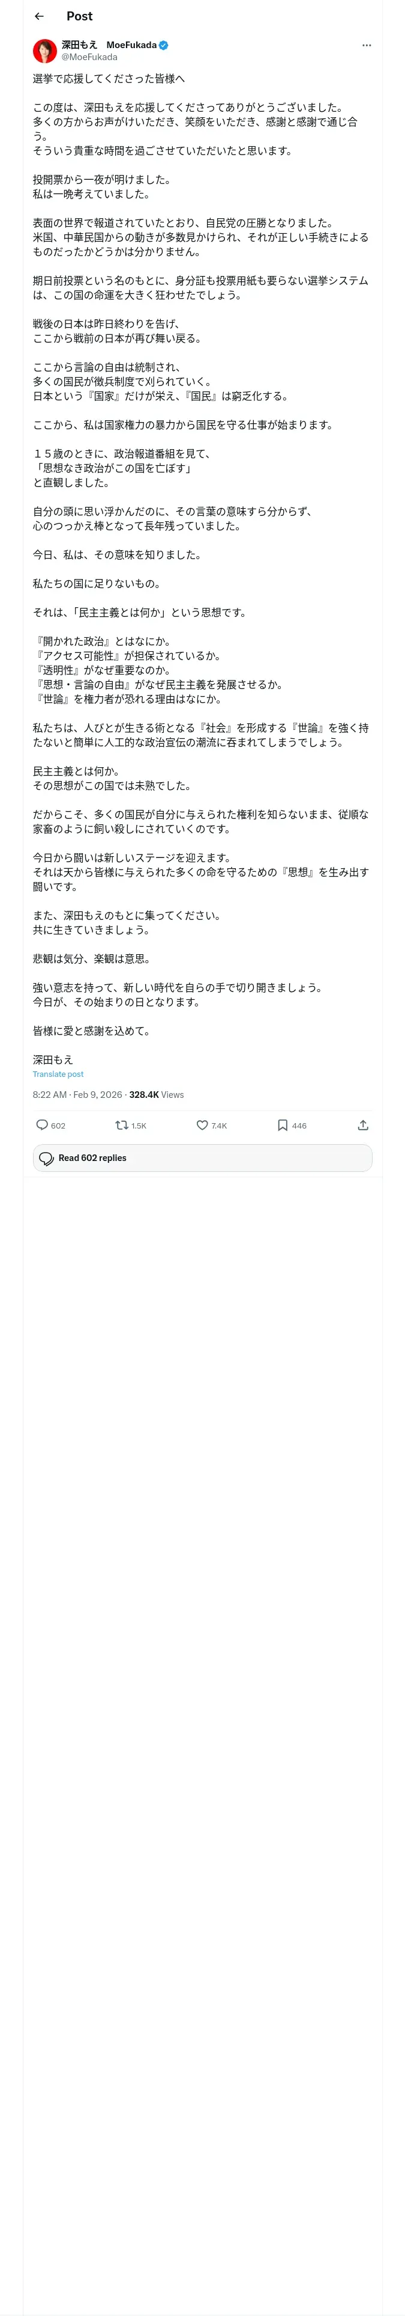Click the 7.4K likes count
The width and height of the screenshot is (405, 2316).
(219, 1126)
